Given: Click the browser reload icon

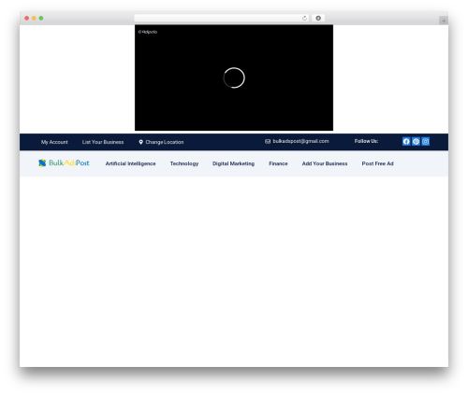Looking at the screenshot, I should [304, 18].
